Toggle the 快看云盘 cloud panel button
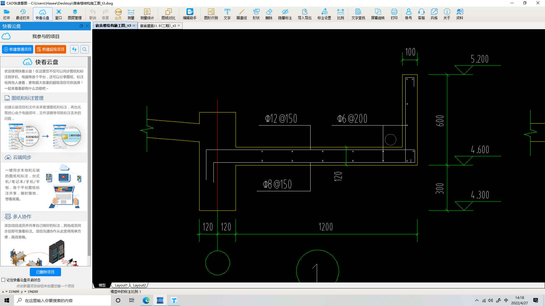The height and width of the screenshot is (306, 545). (x=43, y=14)
